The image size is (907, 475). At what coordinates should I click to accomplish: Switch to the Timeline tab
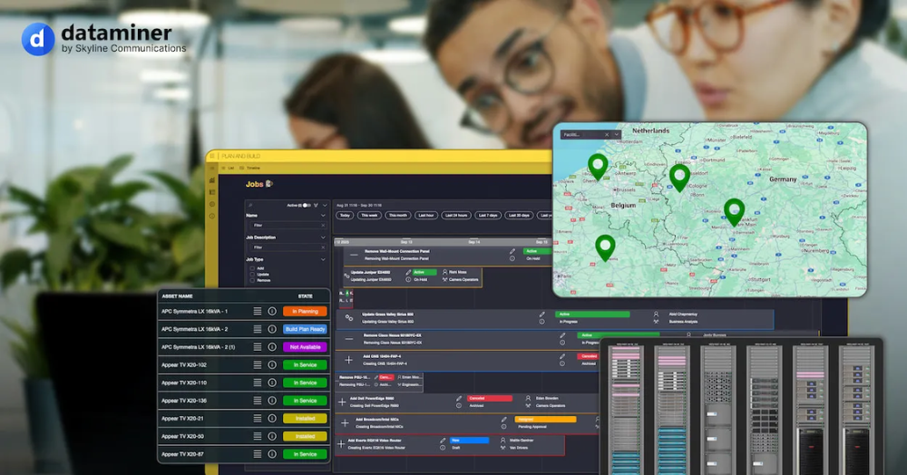253,168
